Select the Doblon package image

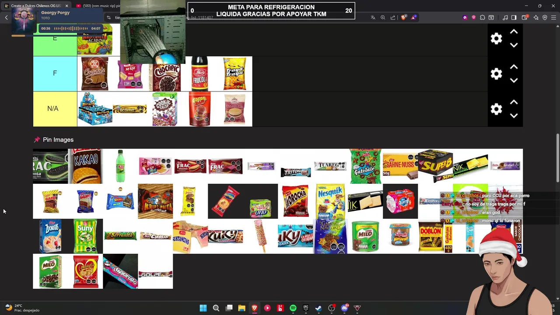[432, 236]
